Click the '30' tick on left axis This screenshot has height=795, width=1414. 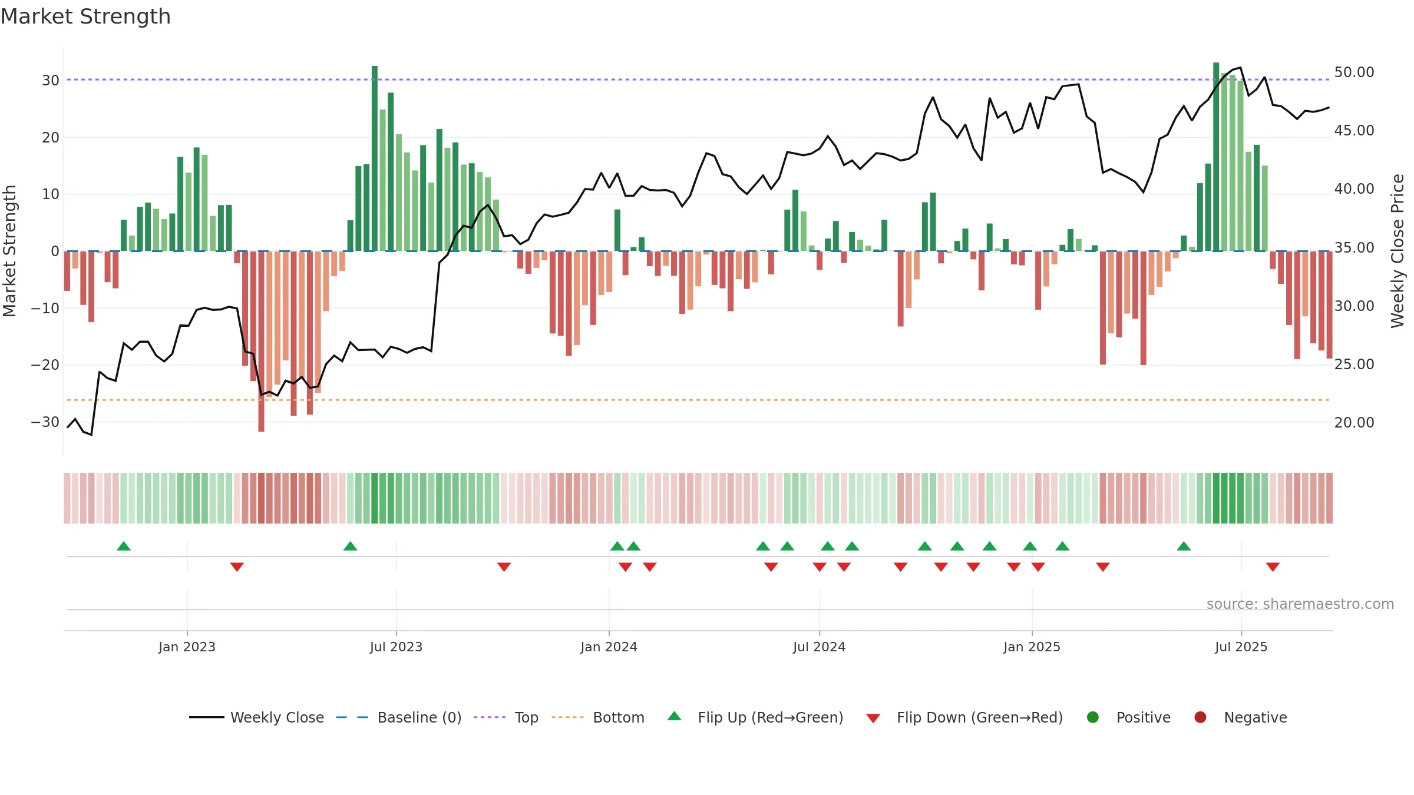51,81
